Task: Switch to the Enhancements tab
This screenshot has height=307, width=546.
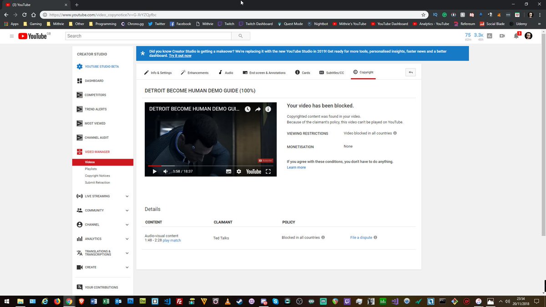Action: coord(194,73)
